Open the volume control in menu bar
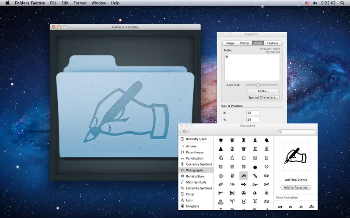The height and width of the screenshot is (218, 350). tap(315, 3)
